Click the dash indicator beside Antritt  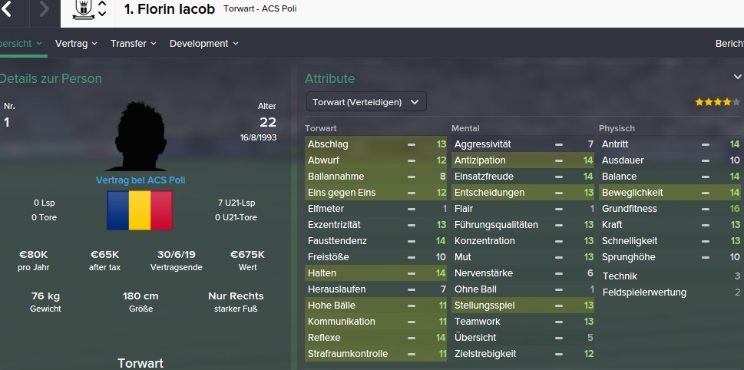tap(706, 144)
